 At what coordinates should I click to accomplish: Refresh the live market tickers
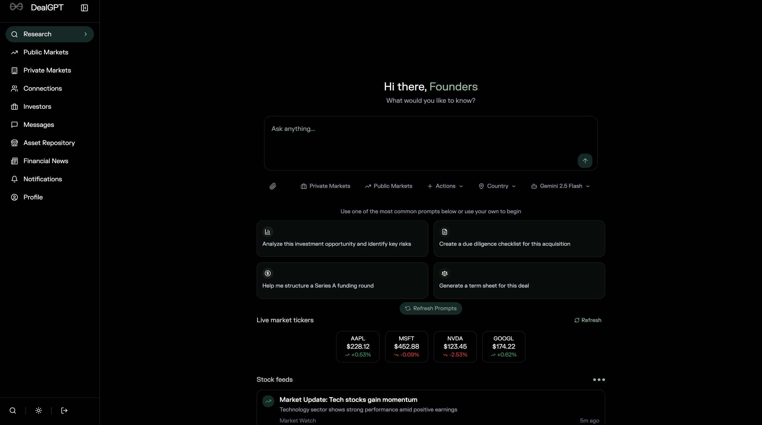pyautogui.click(x=587, y=320)
